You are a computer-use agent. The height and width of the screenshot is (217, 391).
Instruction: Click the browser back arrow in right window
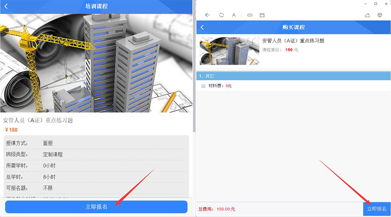[207, 15]
